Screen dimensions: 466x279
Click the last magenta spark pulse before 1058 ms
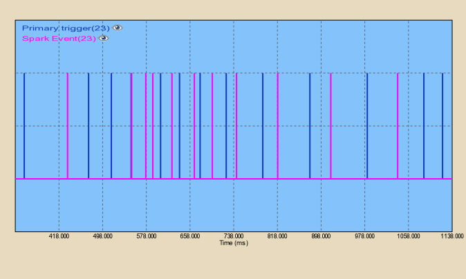[x=398, y=126]
